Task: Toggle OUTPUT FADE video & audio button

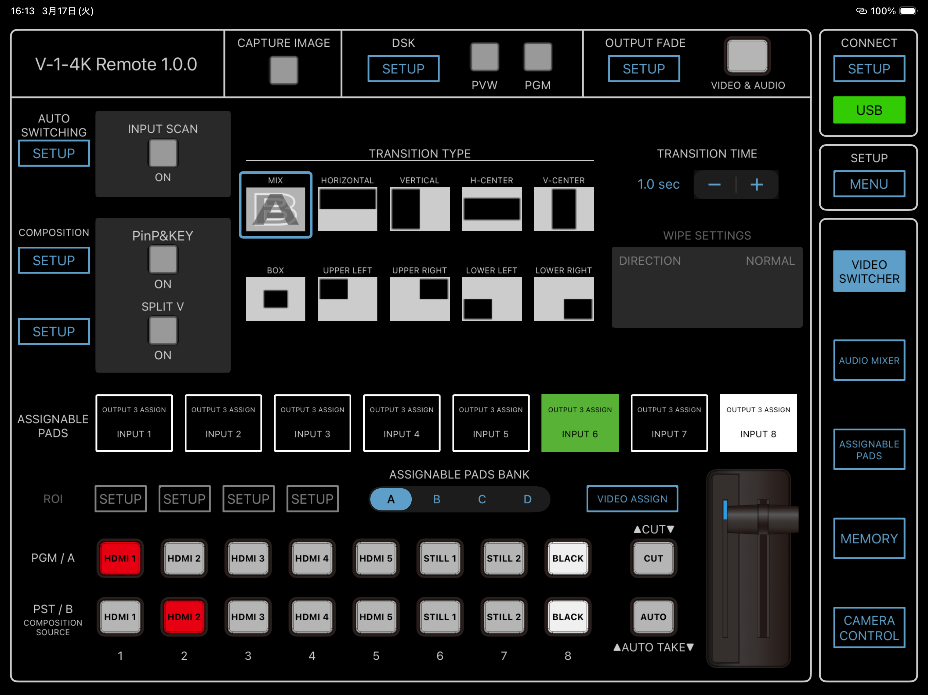Action: tap(747, 56)
